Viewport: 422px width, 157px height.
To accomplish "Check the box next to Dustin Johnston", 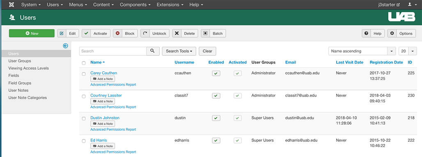I will (84, 118).
